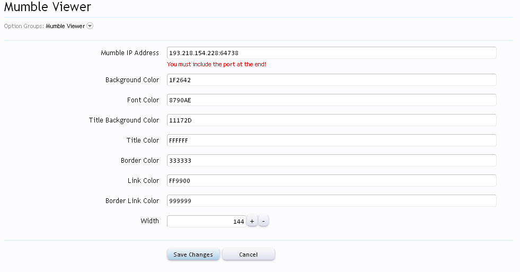
Task: Click the Link Color label
Action: [143, 180]
